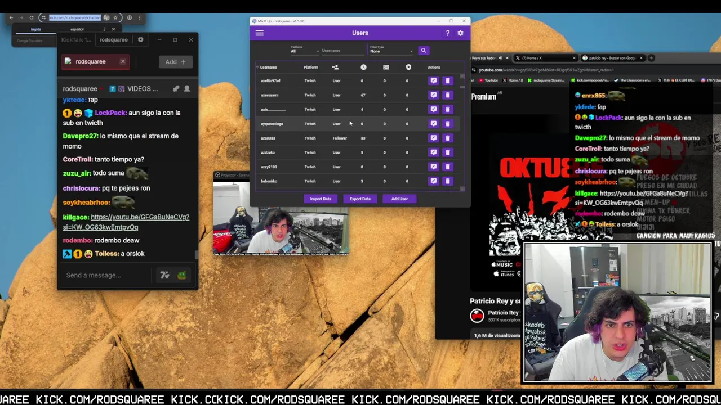
Task: Sort by the user role icon column header
Action: tap(335, 67)
